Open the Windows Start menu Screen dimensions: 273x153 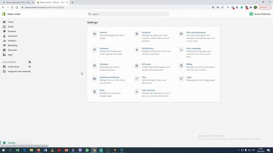point(3,150)
